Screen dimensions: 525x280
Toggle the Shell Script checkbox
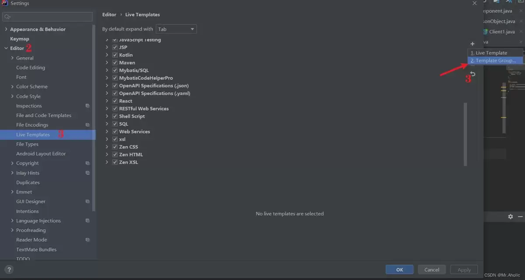coord(115,116)
